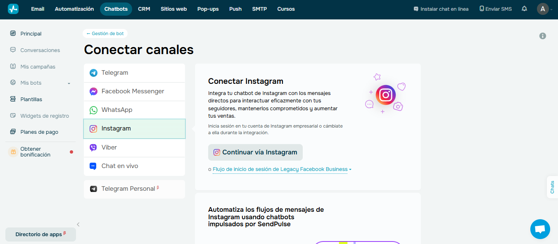
Task: Open the chat widget bubble at bottom right
Action: coord(540,229)
